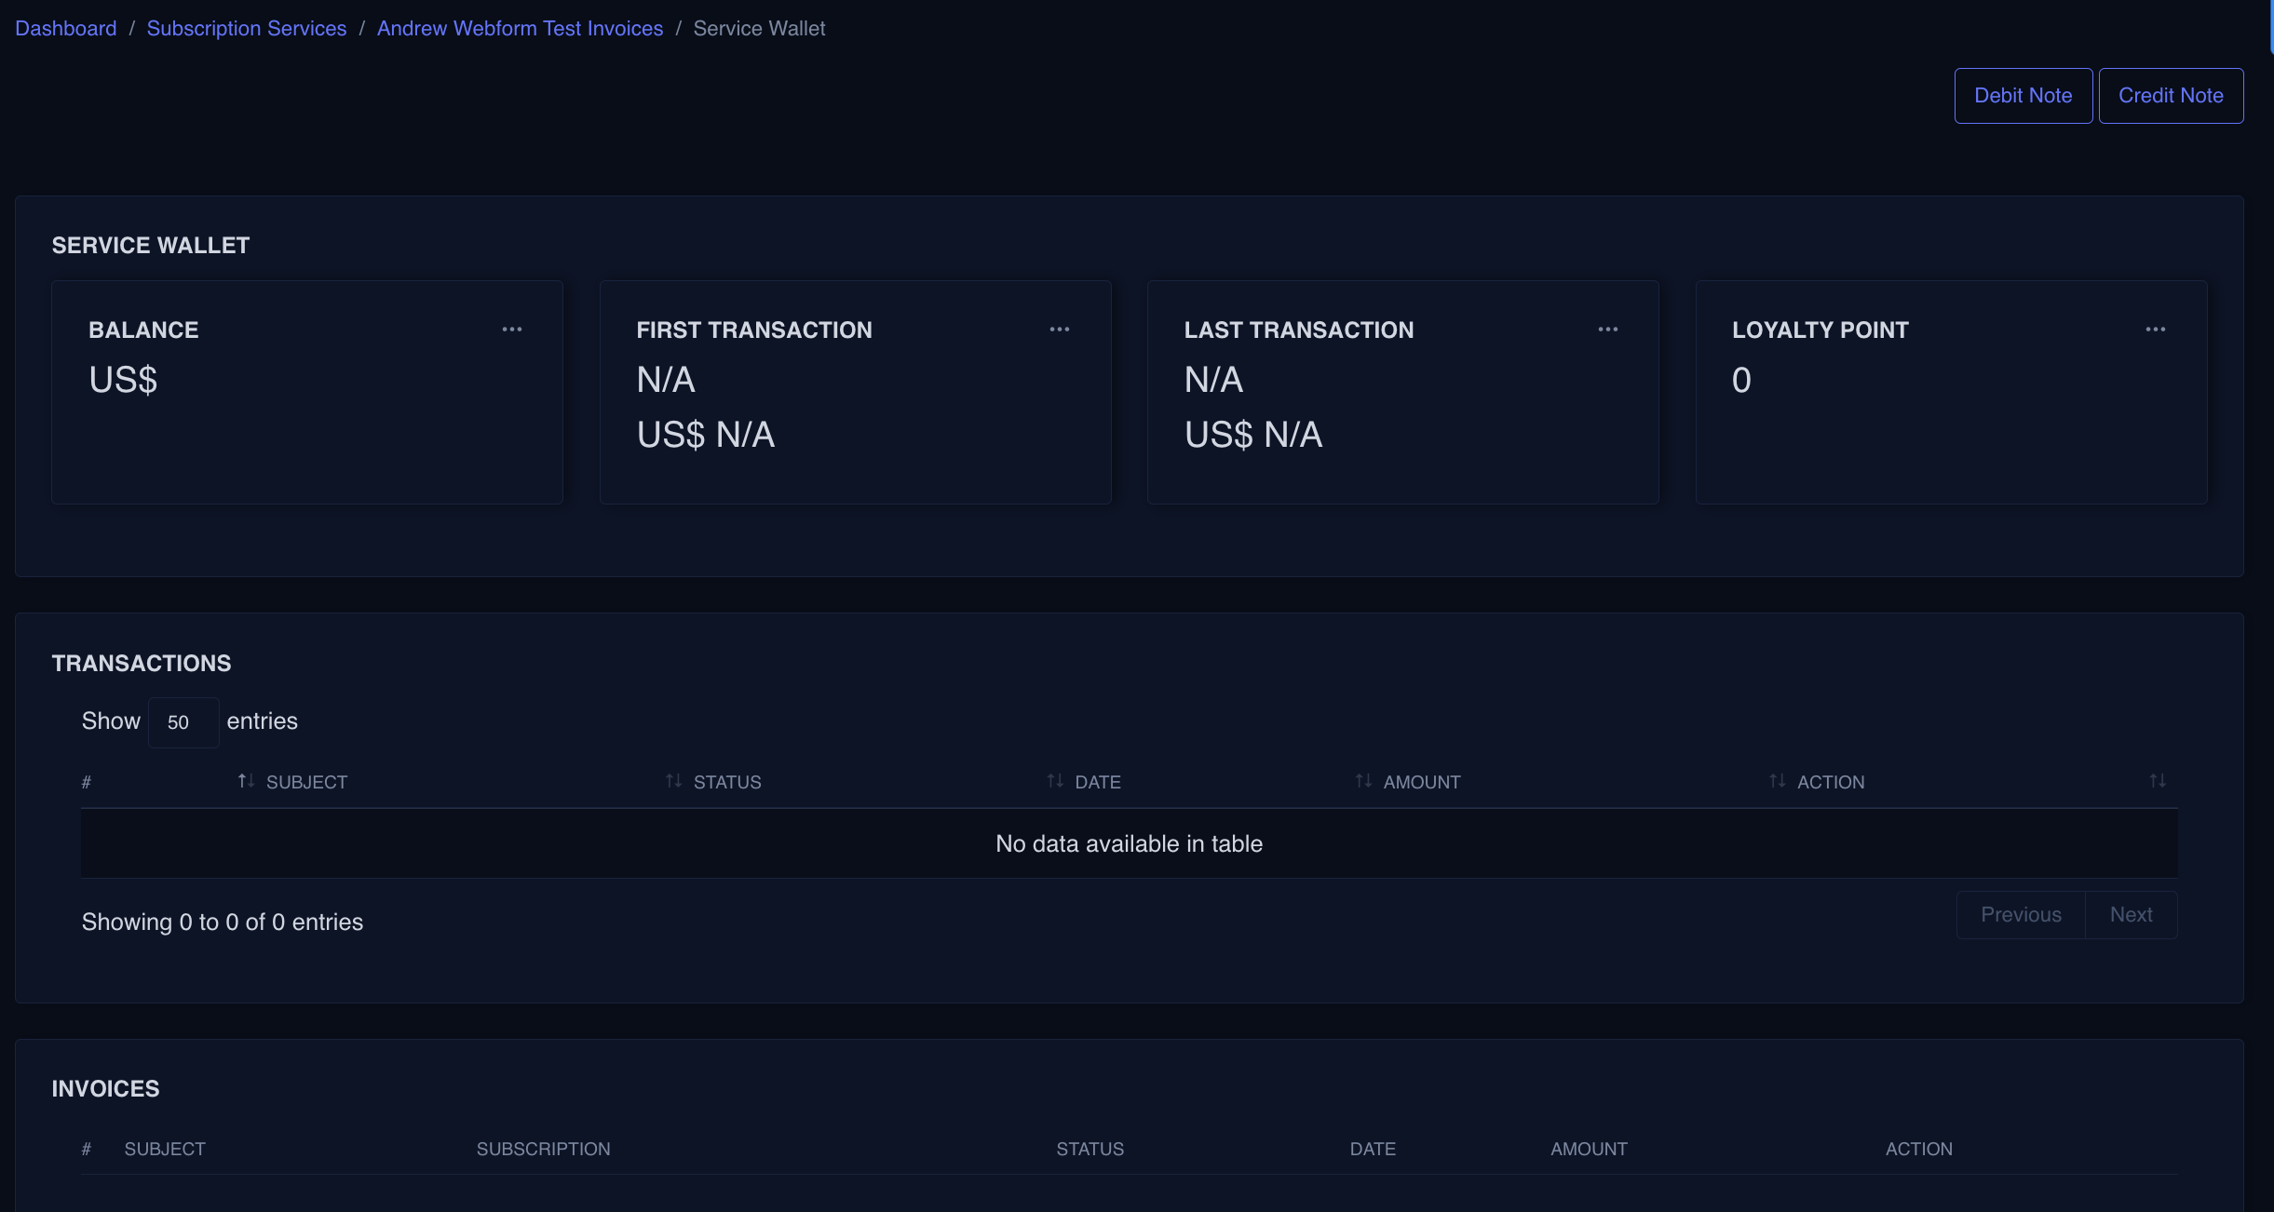
Task: Open the First Transaction card options menu
Action: tap(1059, 330)
